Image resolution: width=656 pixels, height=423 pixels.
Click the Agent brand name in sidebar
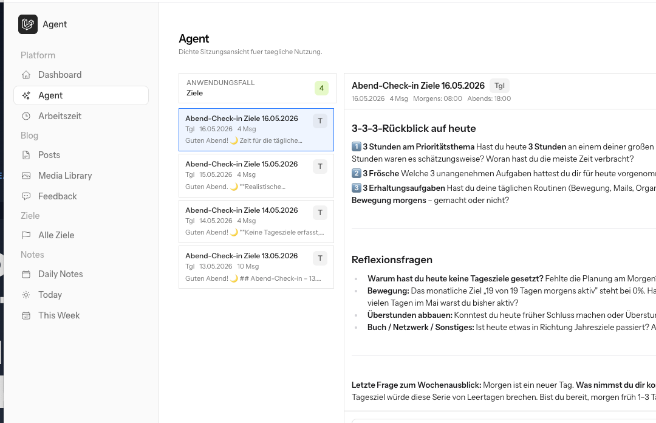point(55,24)
